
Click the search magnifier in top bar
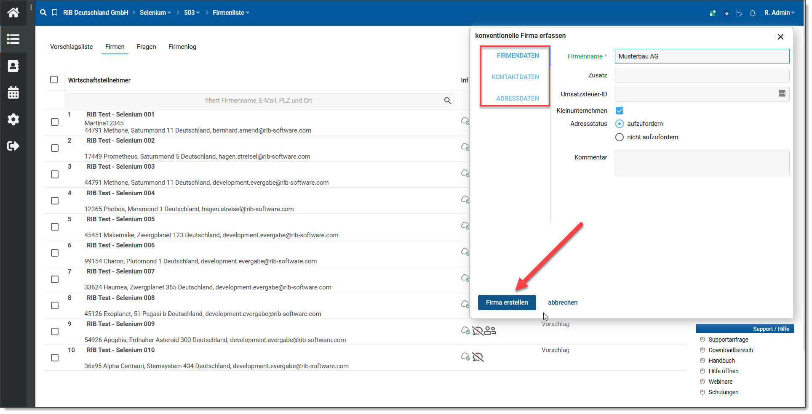(43, 13)
